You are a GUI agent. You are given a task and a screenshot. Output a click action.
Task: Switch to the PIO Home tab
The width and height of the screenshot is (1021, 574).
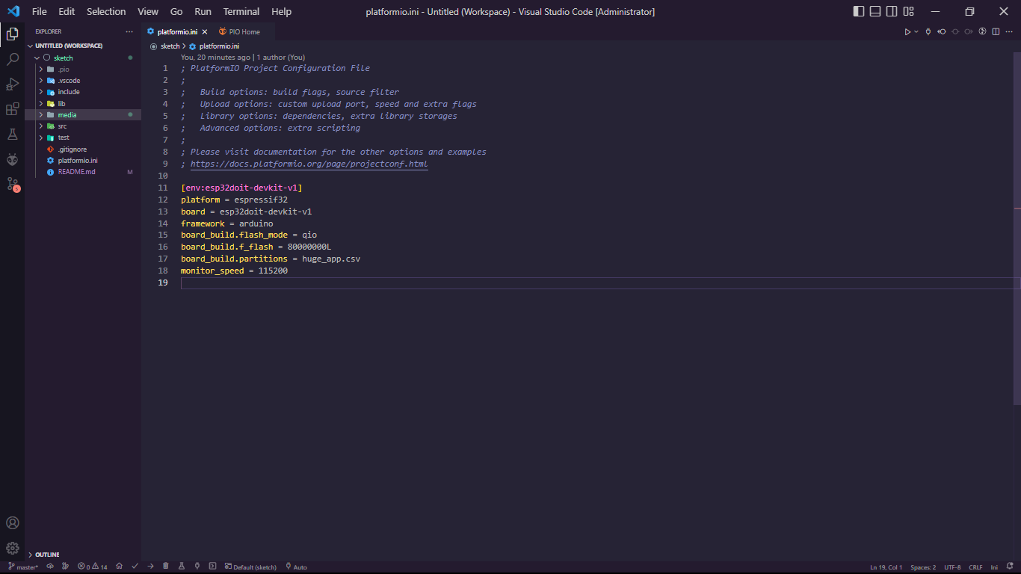click(x=244, y=32)
